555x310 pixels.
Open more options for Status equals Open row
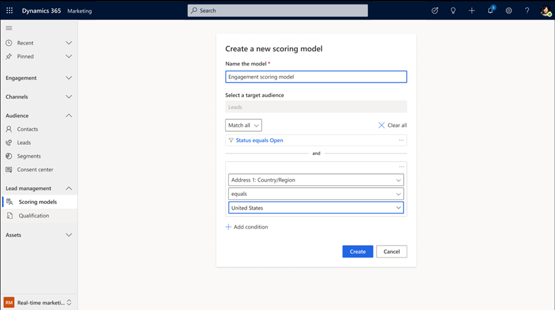[x=401, y=140]
